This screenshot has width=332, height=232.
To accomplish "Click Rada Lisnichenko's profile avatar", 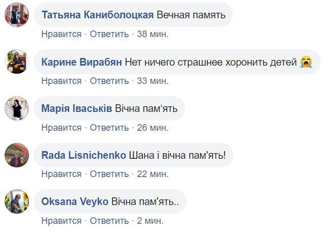I will (17, 155).
